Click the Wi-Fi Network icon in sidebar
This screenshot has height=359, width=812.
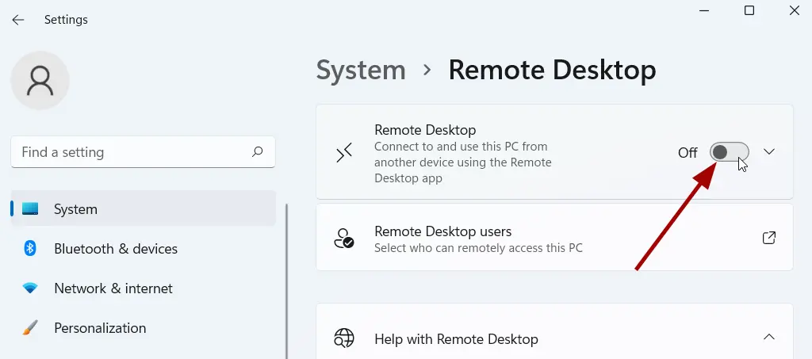[x=30, y=288]
